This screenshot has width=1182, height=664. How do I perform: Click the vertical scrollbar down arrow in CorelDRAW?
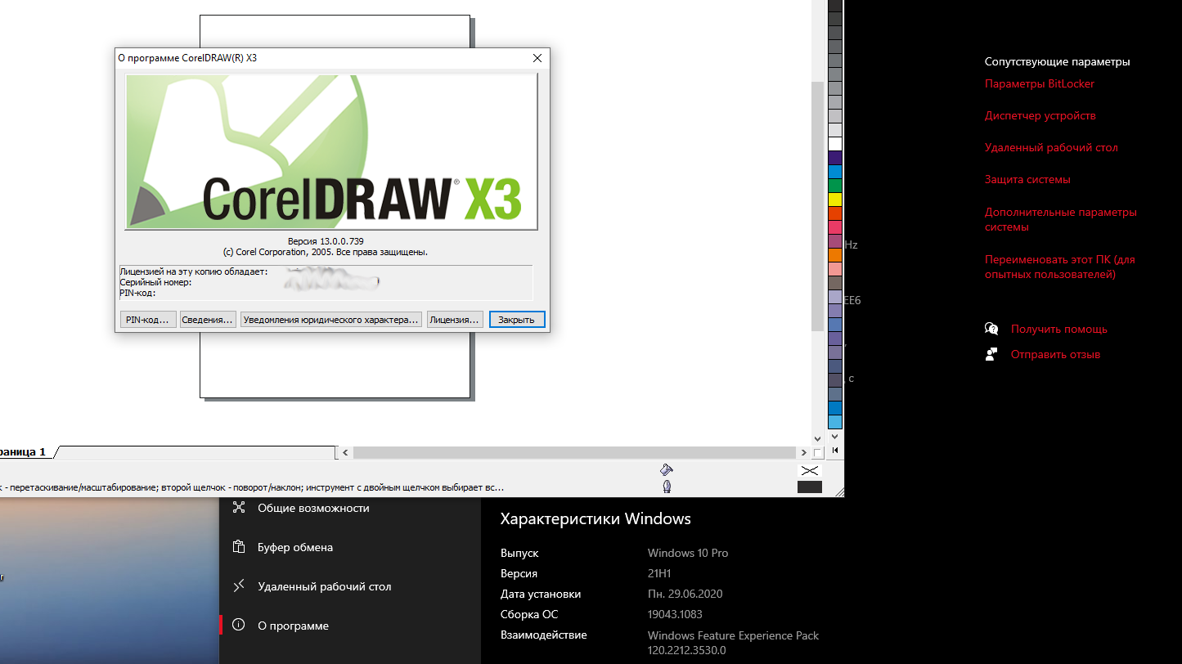(817, 438)
